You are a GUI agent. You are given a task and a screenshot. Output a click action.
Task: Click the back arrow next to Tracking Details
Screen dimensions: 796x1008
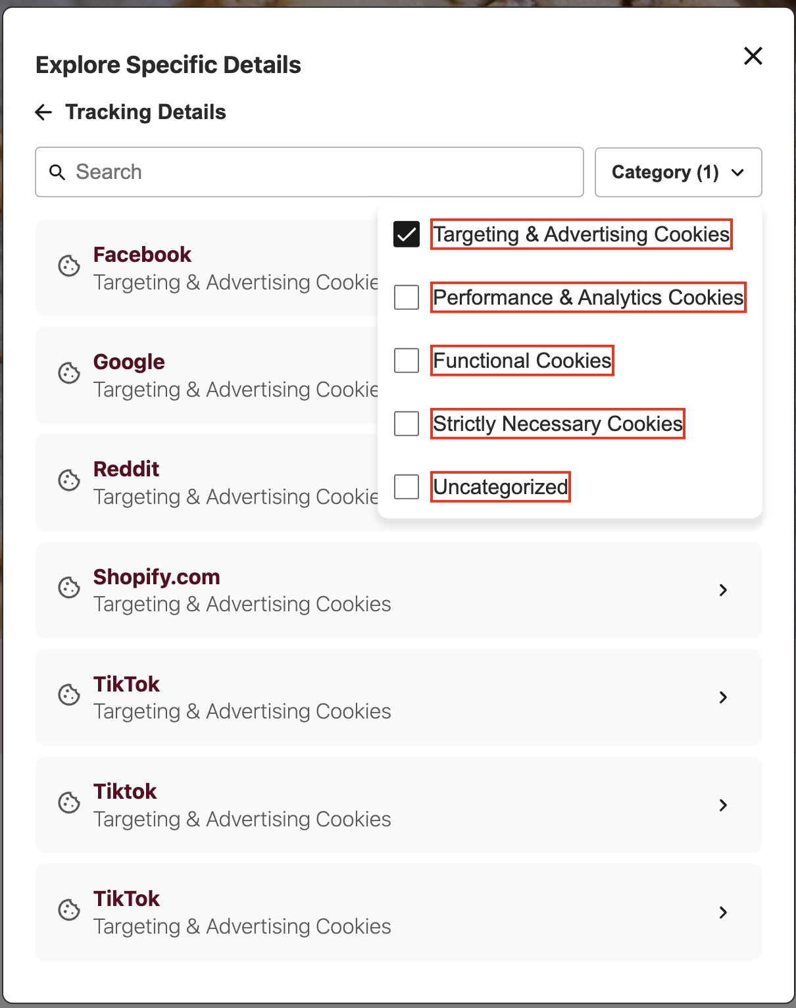click(43, 112)
